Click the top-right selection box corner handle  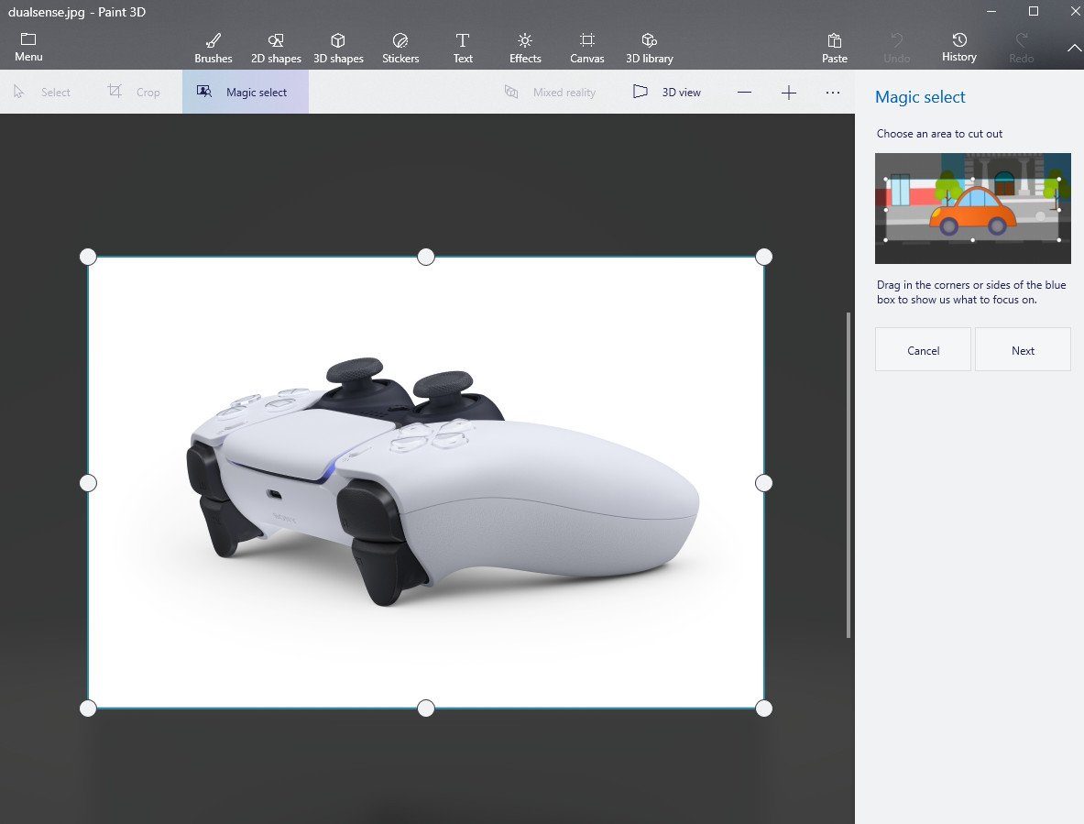tap(763, 257)
